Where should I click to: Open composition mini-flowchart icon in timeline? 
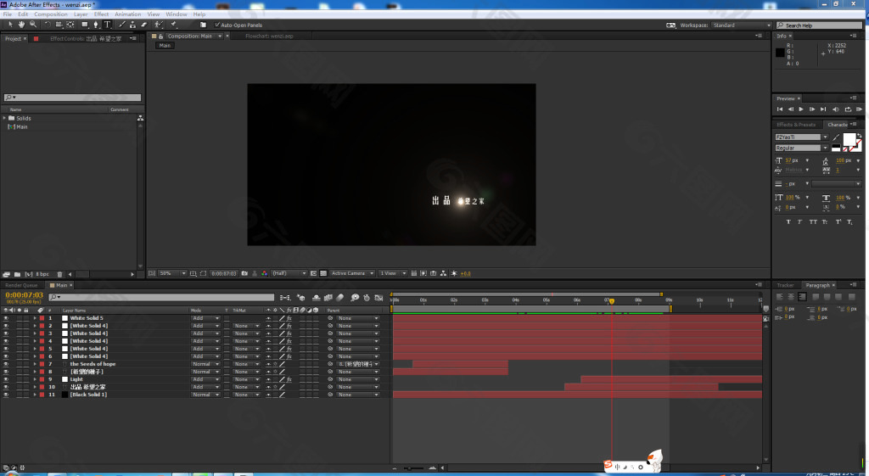285,298
